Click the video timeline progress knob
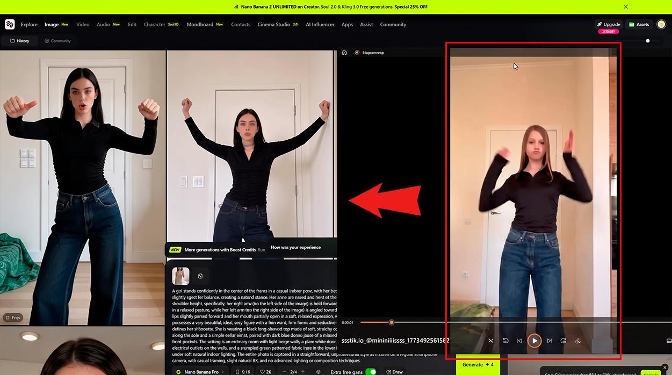The image size is (672, 375). (392, 322)
